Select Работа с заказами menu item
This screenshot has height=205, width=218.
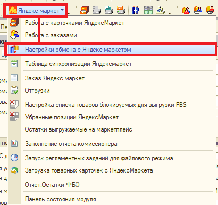point(112,35)
